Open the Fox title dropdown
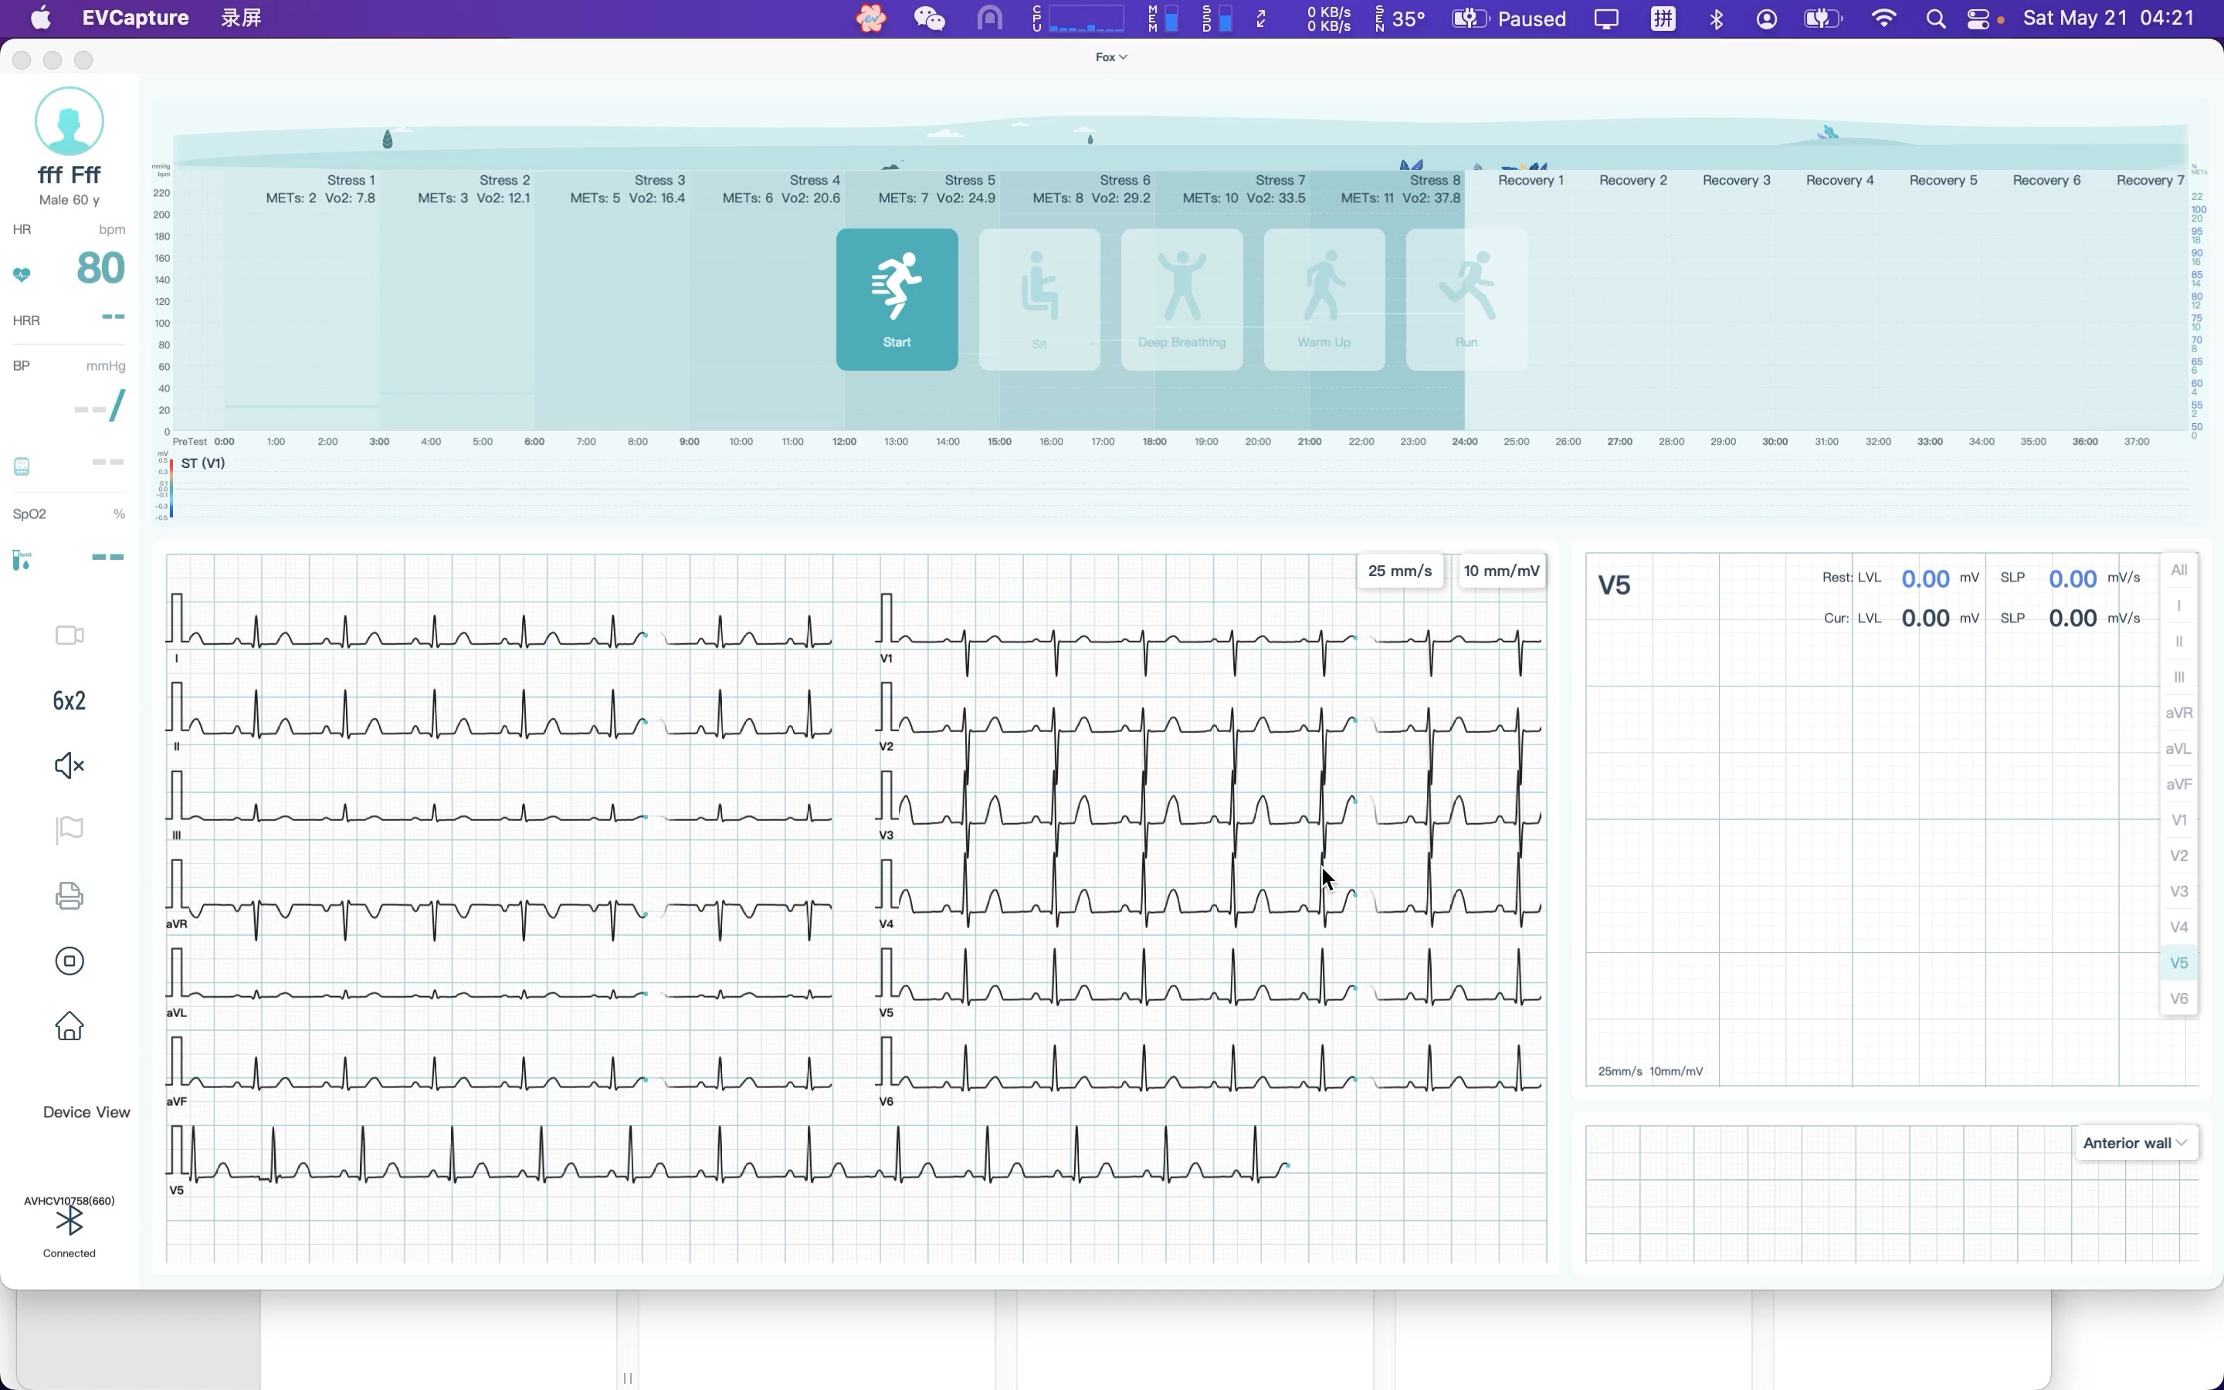The height and width of the screenshot is (1390, 2224). click(x=1111, y=57)
